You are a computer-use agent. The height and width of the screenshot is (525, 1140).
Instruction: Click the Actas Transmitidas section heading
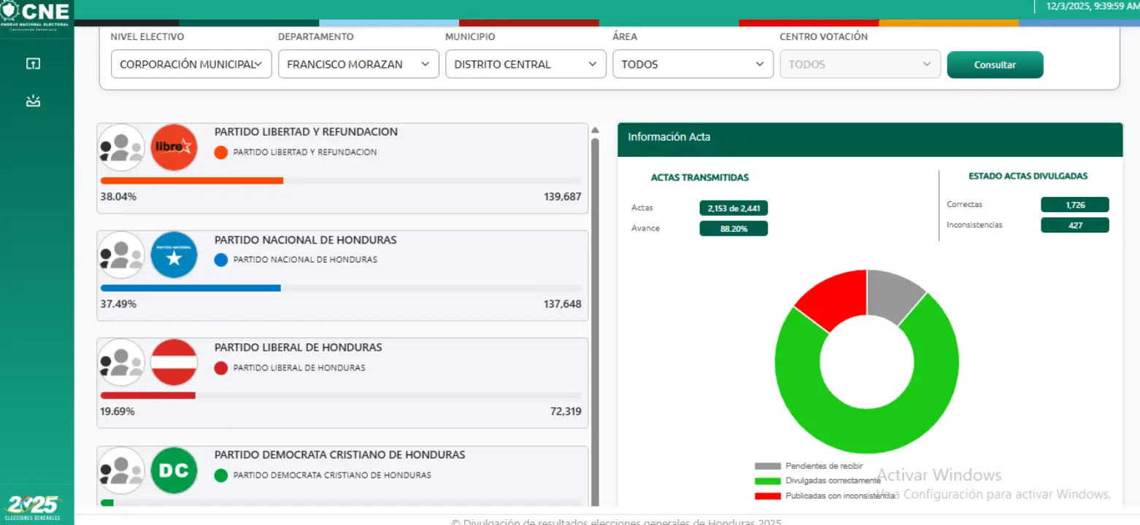701,177
